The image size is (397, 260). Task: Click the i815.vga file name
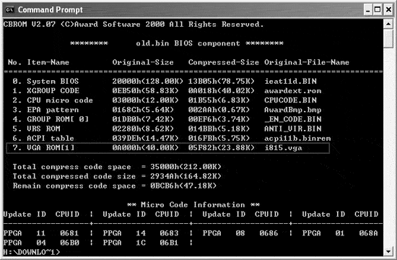[283, 148]
